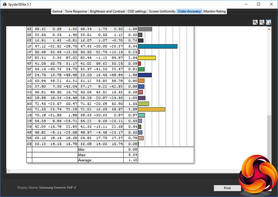This screenshot has width=278, height=197.
Task: Select the zoom-to-fit magnifier icon
Action: (x=269, y=22)
